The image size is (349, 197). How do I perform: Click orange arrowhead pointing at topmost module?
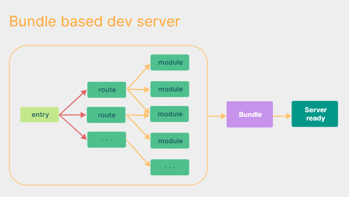148,67
